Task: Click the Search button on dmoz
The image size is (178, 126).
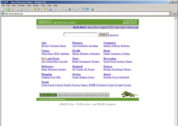Action: [103, 34]
